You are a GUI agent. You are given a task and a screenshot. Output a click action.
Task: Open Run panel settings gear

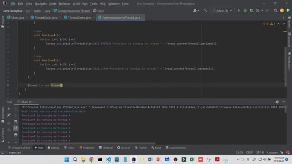click(277, 102)
